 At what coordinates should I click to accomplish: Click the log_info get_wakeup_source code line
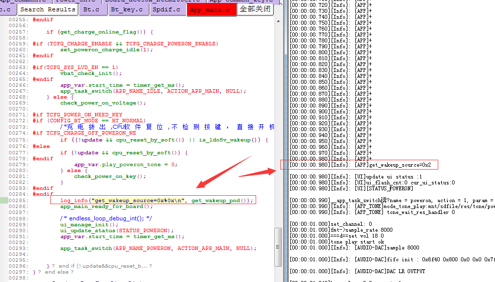point(156,200)
